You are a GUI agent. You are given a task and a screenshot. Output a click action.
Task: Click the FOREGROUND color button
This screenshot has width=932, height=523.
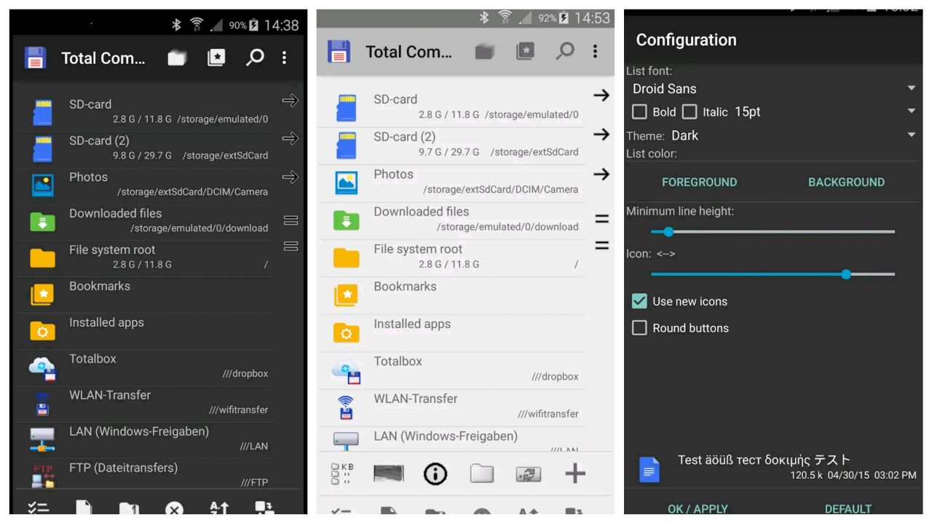tap(699, 183)
